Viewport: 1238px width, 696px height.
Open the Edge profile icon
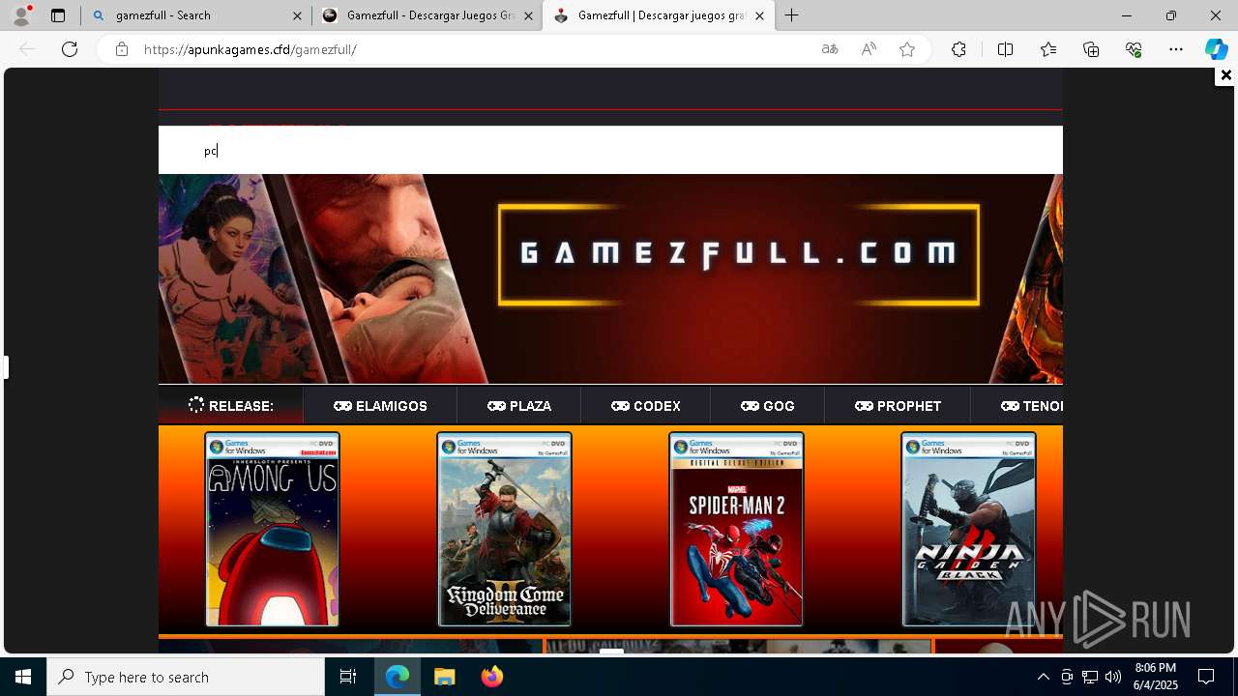coord(21,15)
